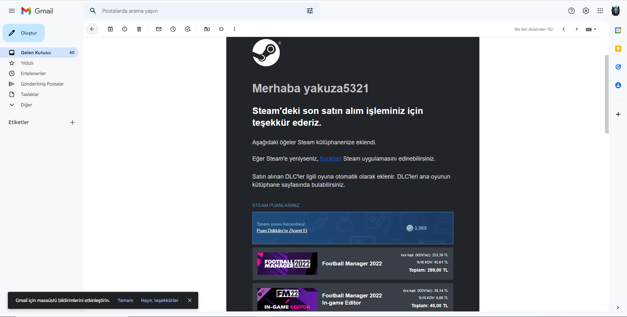Screen dimensions: 627x317
Task: Delete the email with the trash icon
Action: [x=139, y=29]
